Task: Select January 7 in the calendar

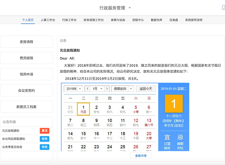Action: pos(70,122)
